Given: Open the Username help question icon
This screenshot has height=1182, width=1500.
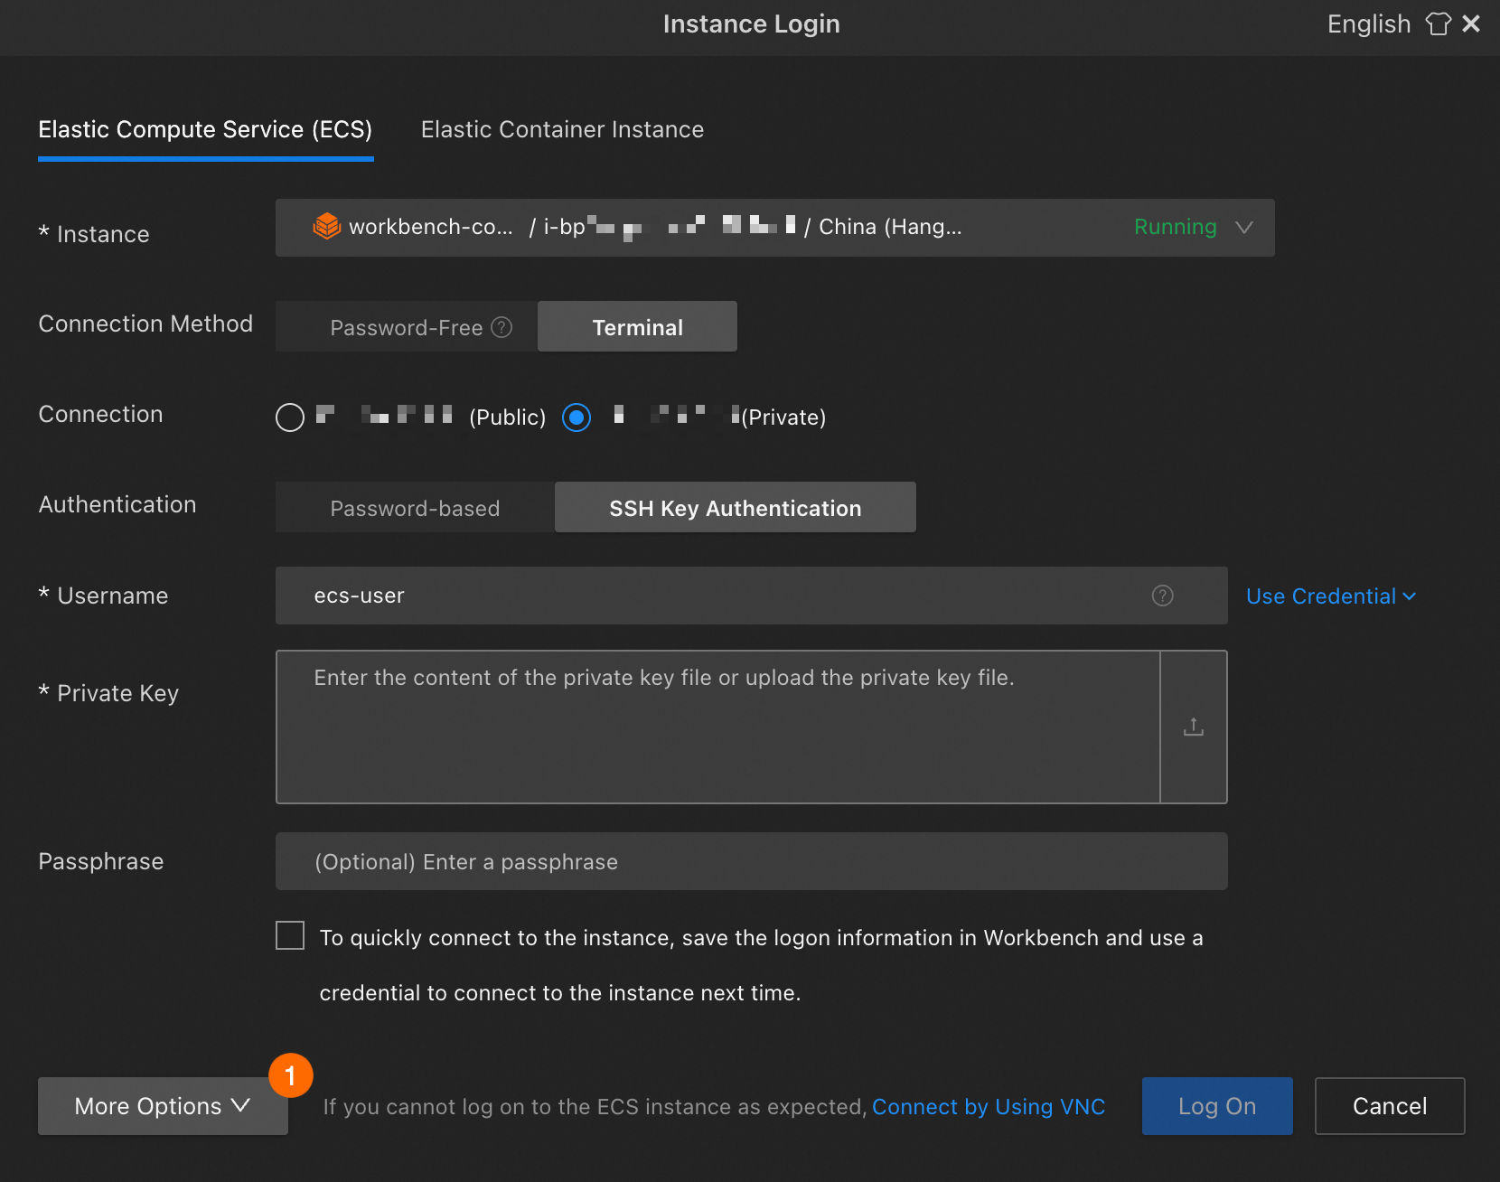Looking at the screenshot, I should click(x=1163, y=596).
